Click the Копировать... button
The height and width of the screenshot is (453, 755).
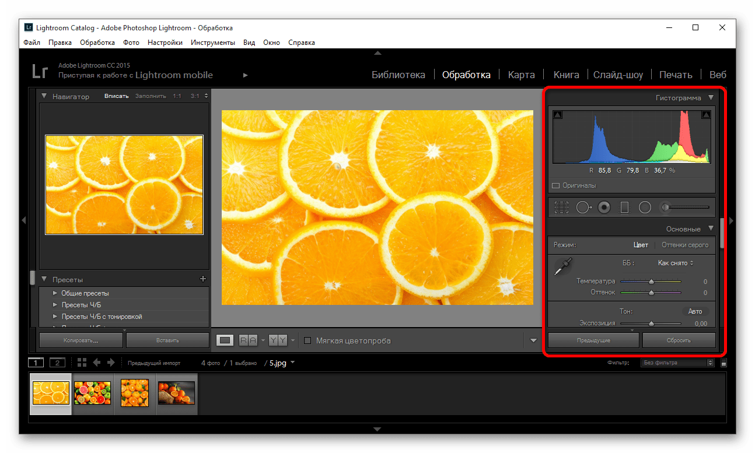tap(81, 340)
